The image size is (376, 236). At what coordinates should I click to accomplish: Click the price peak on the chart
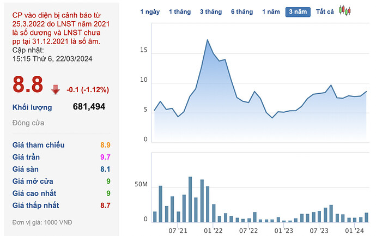208,40
